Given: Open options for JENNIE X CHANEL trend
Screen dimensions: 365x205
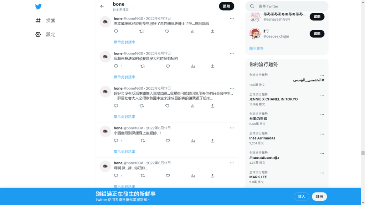Looking at the screenshot, I should point(322,95).
